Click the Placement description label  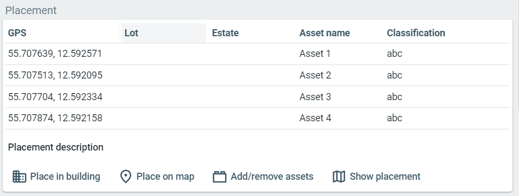56,147
